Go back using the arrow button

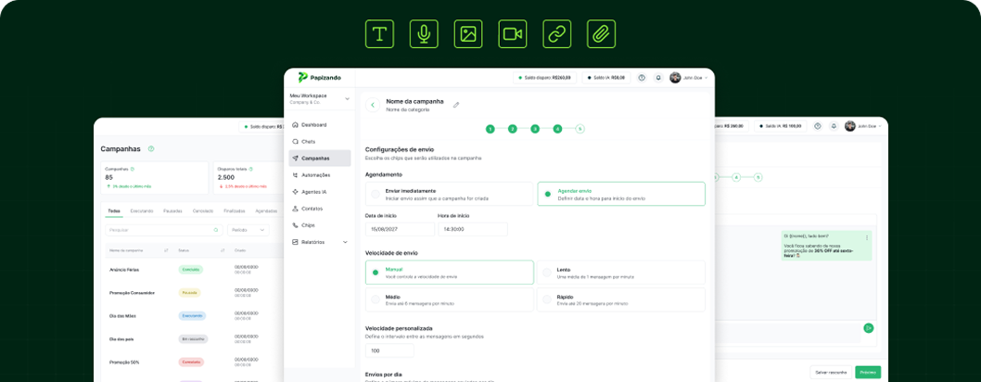tap(373, 105)
